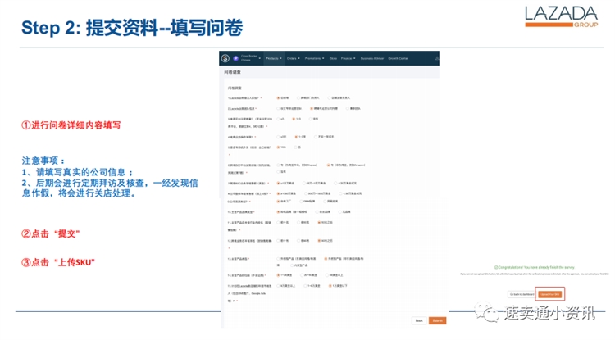
Task: Click the Back button below the survey
Action: [x=419, y=321]
